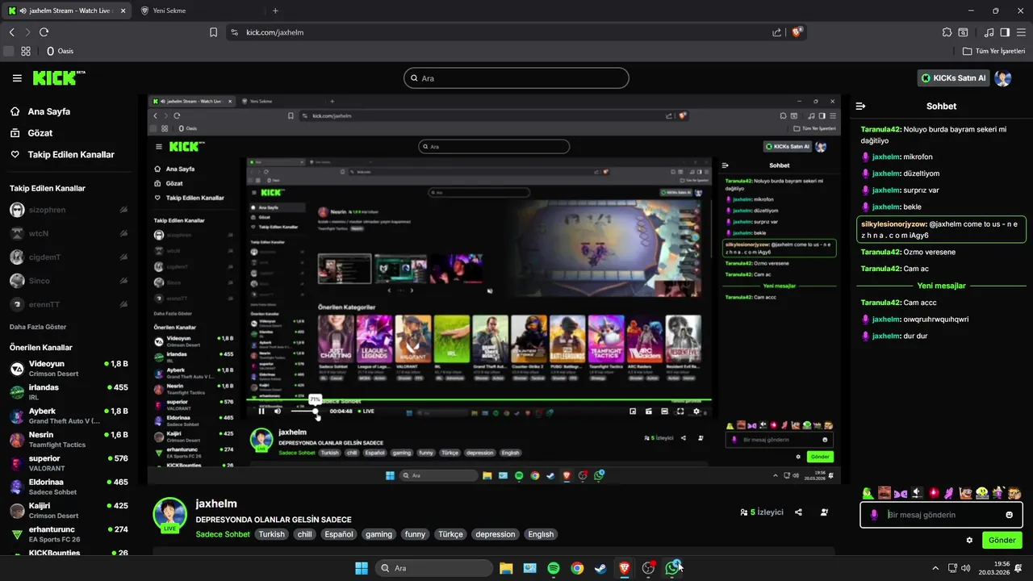Click the depression tag
Screen dimensions: 1033x581
496,534
